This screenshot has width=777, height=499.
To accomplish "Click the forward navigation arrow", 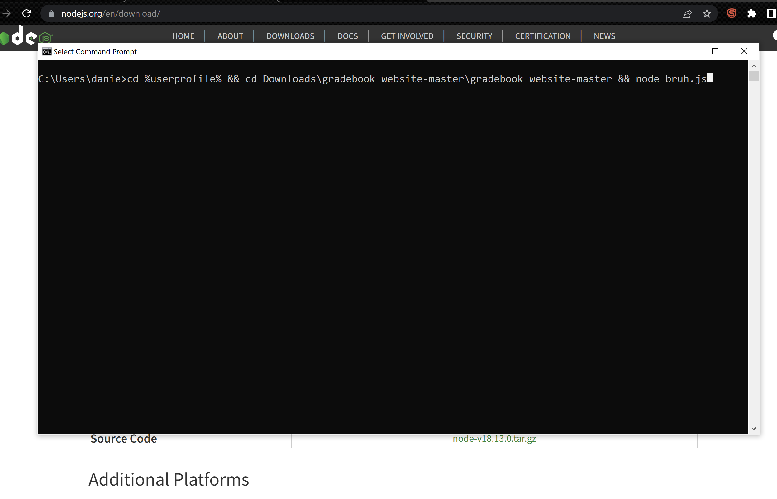I will pyautogui.click(x=7, y=14).
